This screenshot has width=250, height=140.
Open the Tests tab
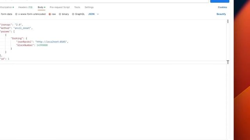coord(77,7)
